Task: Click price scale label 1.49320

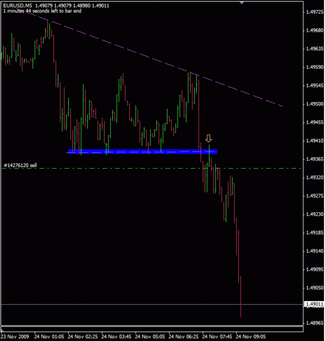Action: [x=315, y=178]
